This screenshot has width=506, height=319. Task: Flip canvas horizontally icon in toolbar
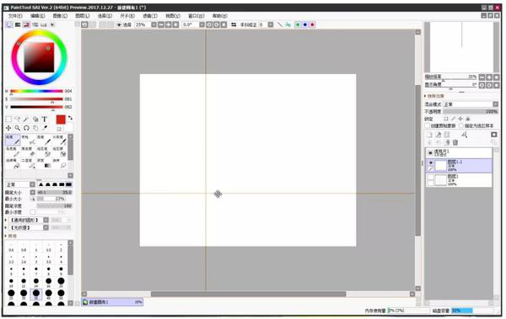[234, 24]
